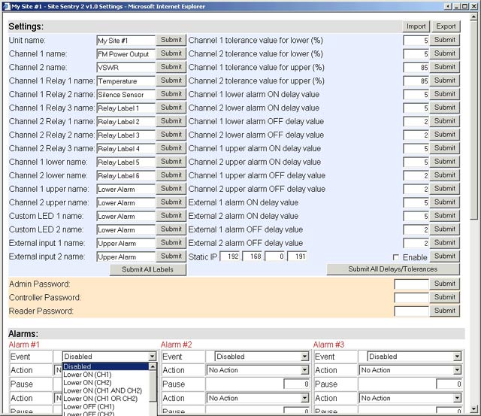Maximize the Internet Explorer window
This screenshot has height=416, width=481.
pyautogui.click(x=464, y=6)
